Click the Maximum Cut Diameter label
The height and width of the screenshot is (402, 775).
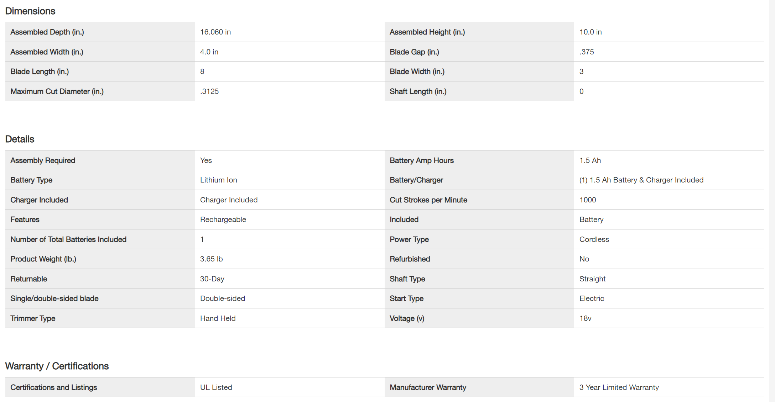(57, 91)
